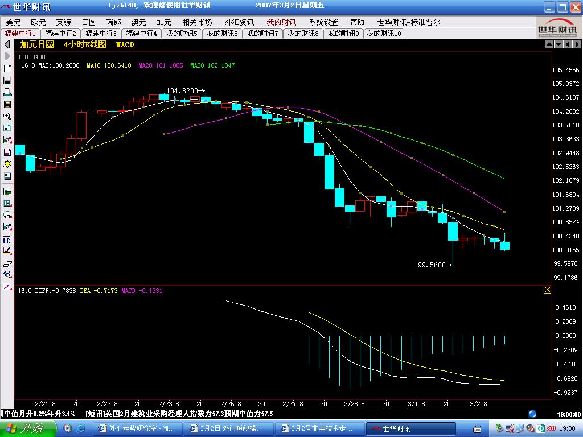
Task: Switch to the 我的财讯7 tab
Action: pyautogui.click(x=263, y=34)
